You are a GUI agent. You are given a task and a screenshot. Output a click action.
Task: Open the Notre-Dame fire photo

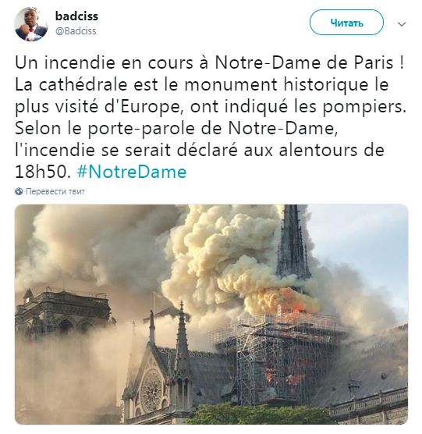(211, 314)
